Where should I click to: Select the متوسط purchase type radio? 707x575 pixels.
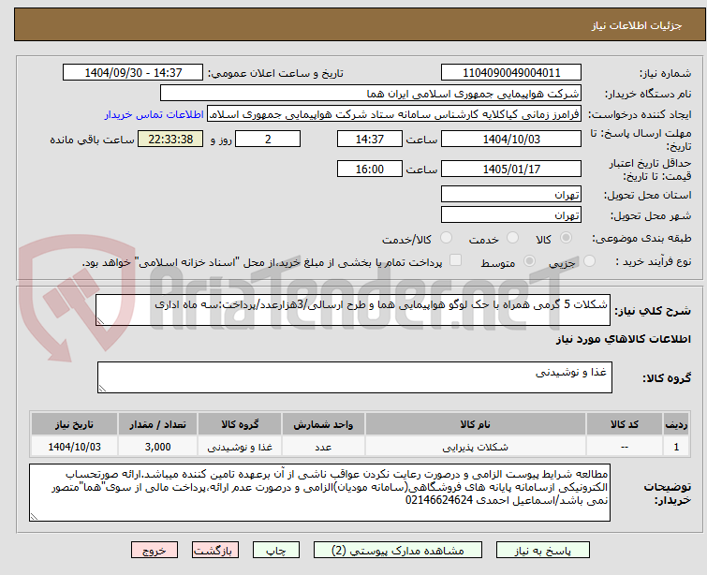click(529, 260)
